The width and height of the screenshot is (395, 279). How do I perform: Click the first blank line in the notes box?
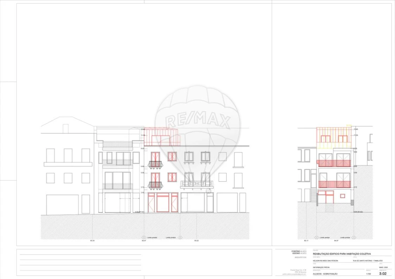point(80,254)
